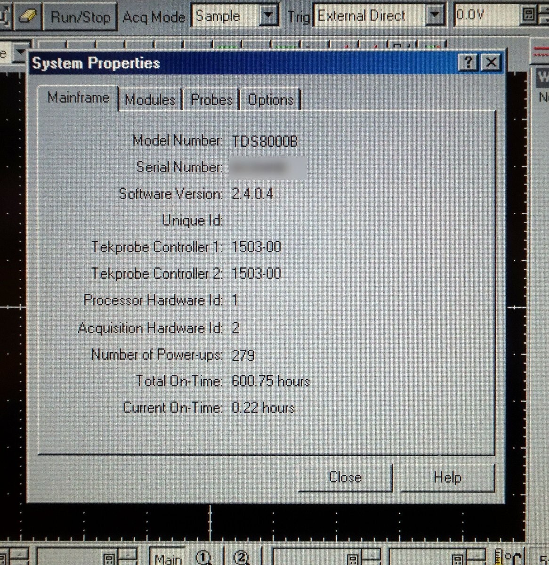Click the eraser Clear Data icon
Viewport: 549px width, 565px height.
(28, 16)
